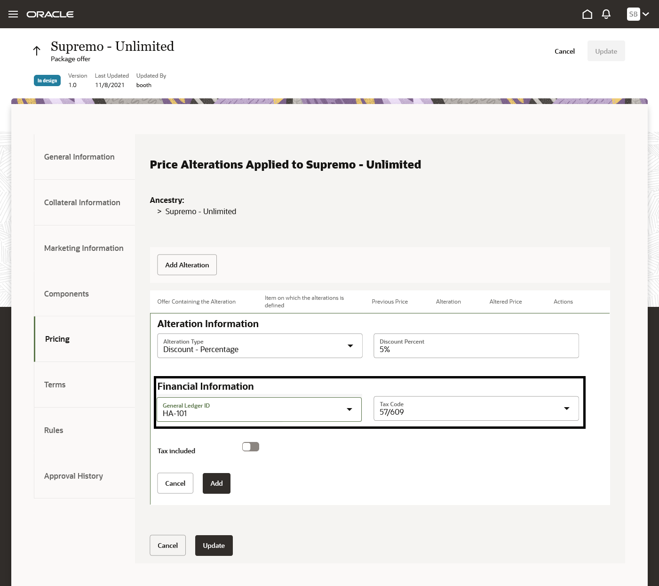Viewport: 659px width, 586px height.
Task: Click the Price Alterations Applied heading
Action: click(x=286, y=164)
